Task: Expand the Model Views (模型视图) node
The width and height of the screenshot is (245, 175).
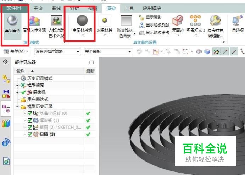Action: pos(17,85)
